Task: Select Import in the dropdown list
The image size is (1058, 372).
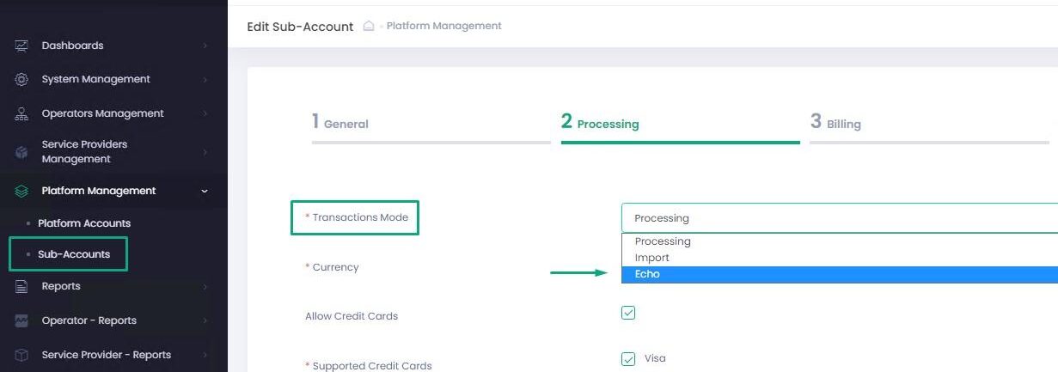Action: pyautogui.click(x=652, y=258)
